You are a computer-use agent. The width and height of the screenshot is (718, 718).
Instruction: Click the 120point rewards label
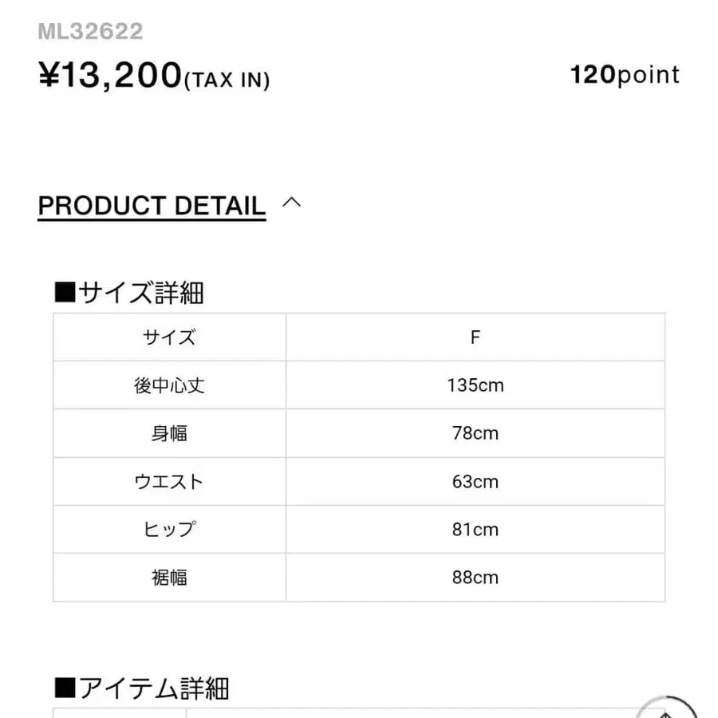pos(623,74)
